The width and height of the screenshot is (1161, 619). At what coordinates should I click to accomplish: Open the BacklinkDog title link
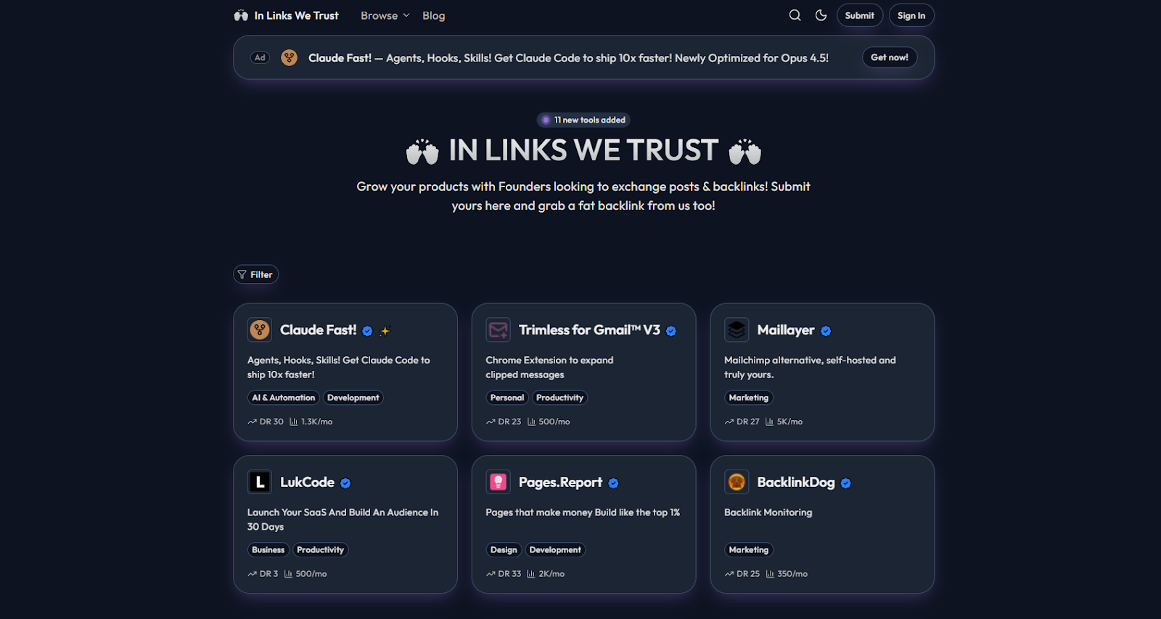click(796, 482)
